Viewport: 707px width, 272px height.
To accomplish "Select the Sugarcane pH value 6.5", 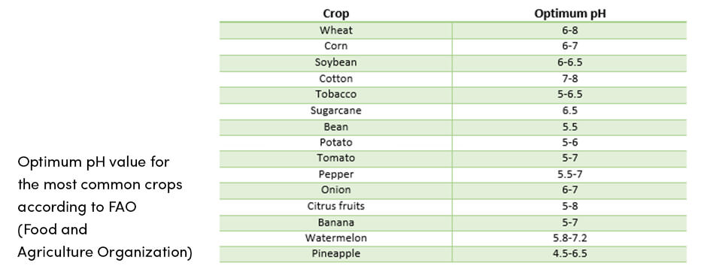I will point(570,110).
